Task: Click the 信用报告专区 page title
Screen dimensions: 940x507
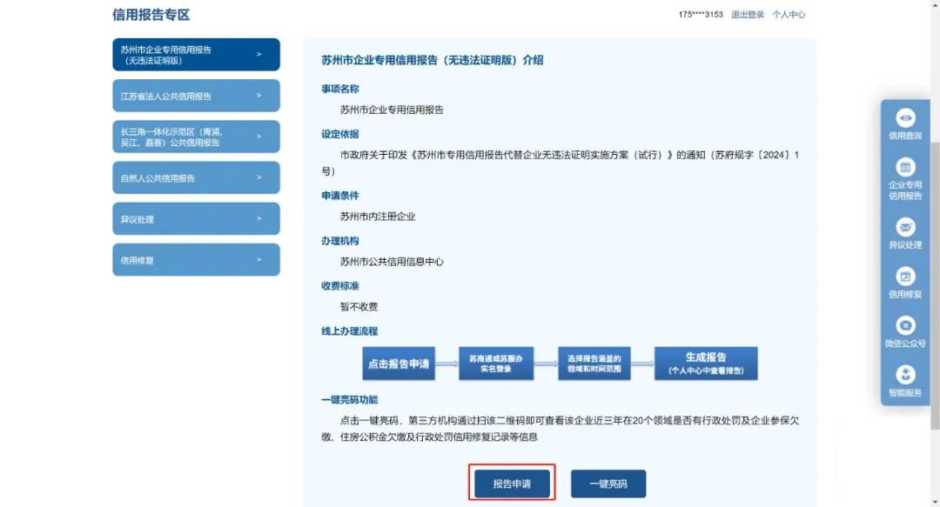Action: (150, 15)
